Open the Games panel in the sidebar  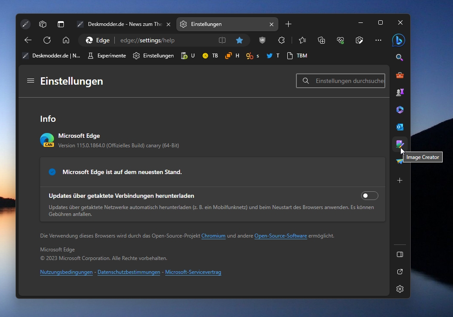click(x=400, y=92)
